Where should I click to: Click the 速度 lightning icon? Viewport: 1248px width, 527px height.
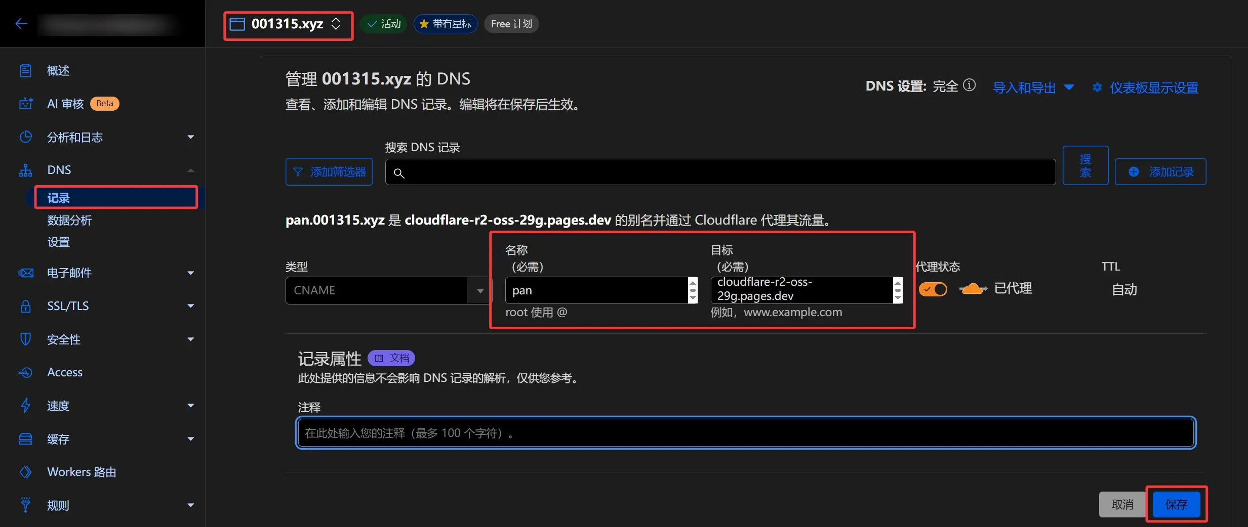tap(26, 406)
